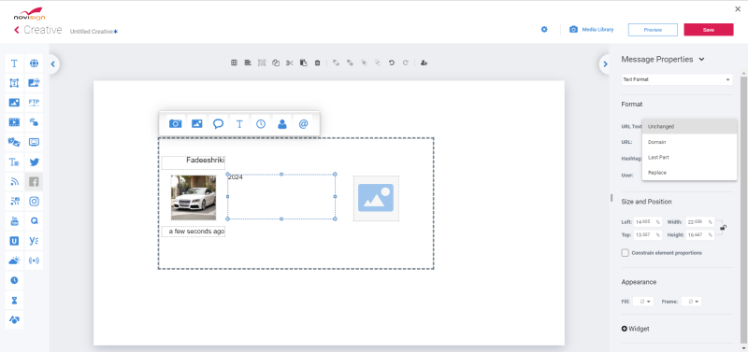This screenshot has height=352, width=748.
Task: Cut the selected element
Action: (x=289, y=63)
